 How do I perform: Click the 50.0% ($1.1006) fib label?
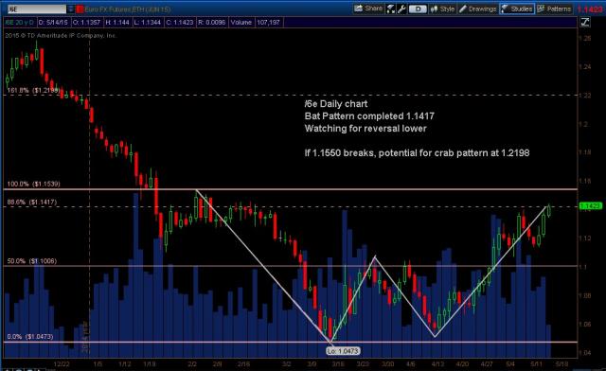click(x=32, y=261)
